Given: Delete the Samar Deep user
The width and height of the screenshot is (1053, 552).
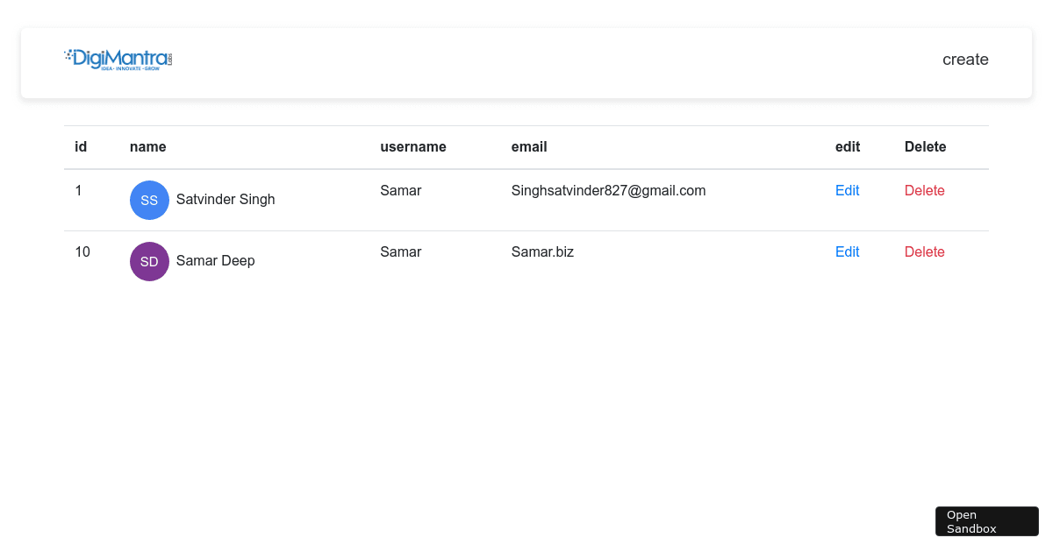Looking at the screenshot, I should coord(925,252).
